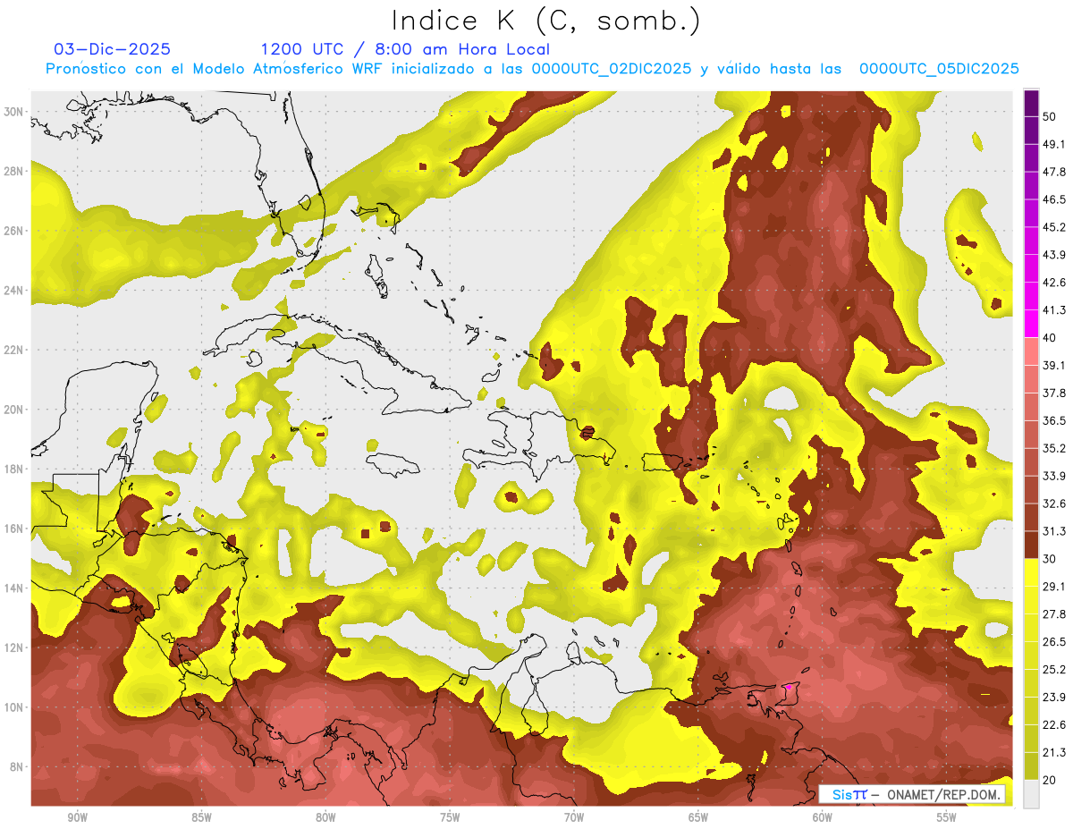Click the olive swatch between 20 and 21.3
Viewport: 1073px width, 829px height.
[1031, 766]
